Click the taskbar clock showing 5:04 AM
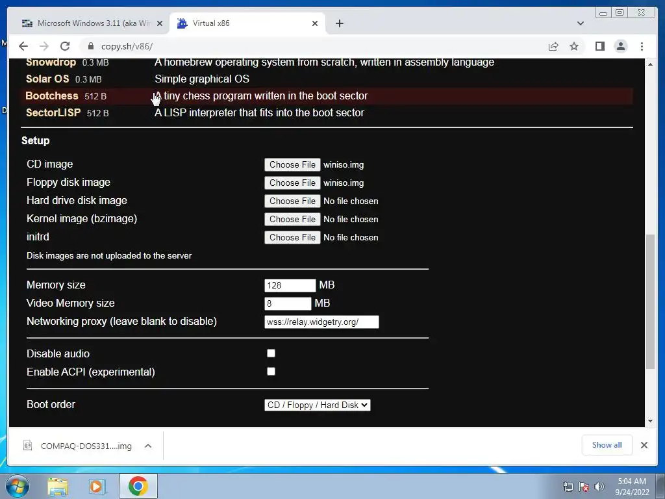Viewport: 665px width, 499px height. [x=632, y=487]
